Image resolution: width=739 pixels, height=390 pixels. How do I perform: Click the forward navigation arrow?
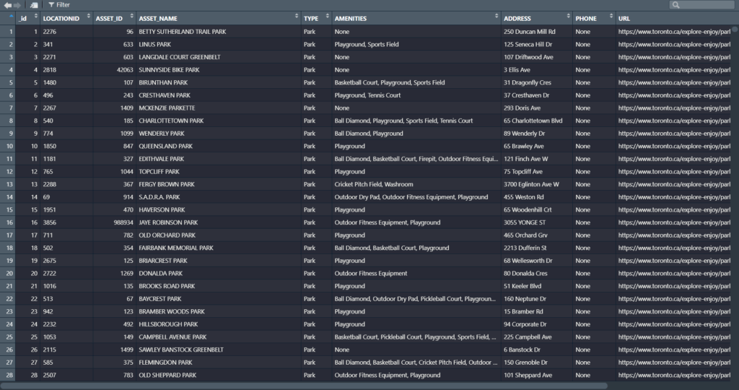point(17,5)
